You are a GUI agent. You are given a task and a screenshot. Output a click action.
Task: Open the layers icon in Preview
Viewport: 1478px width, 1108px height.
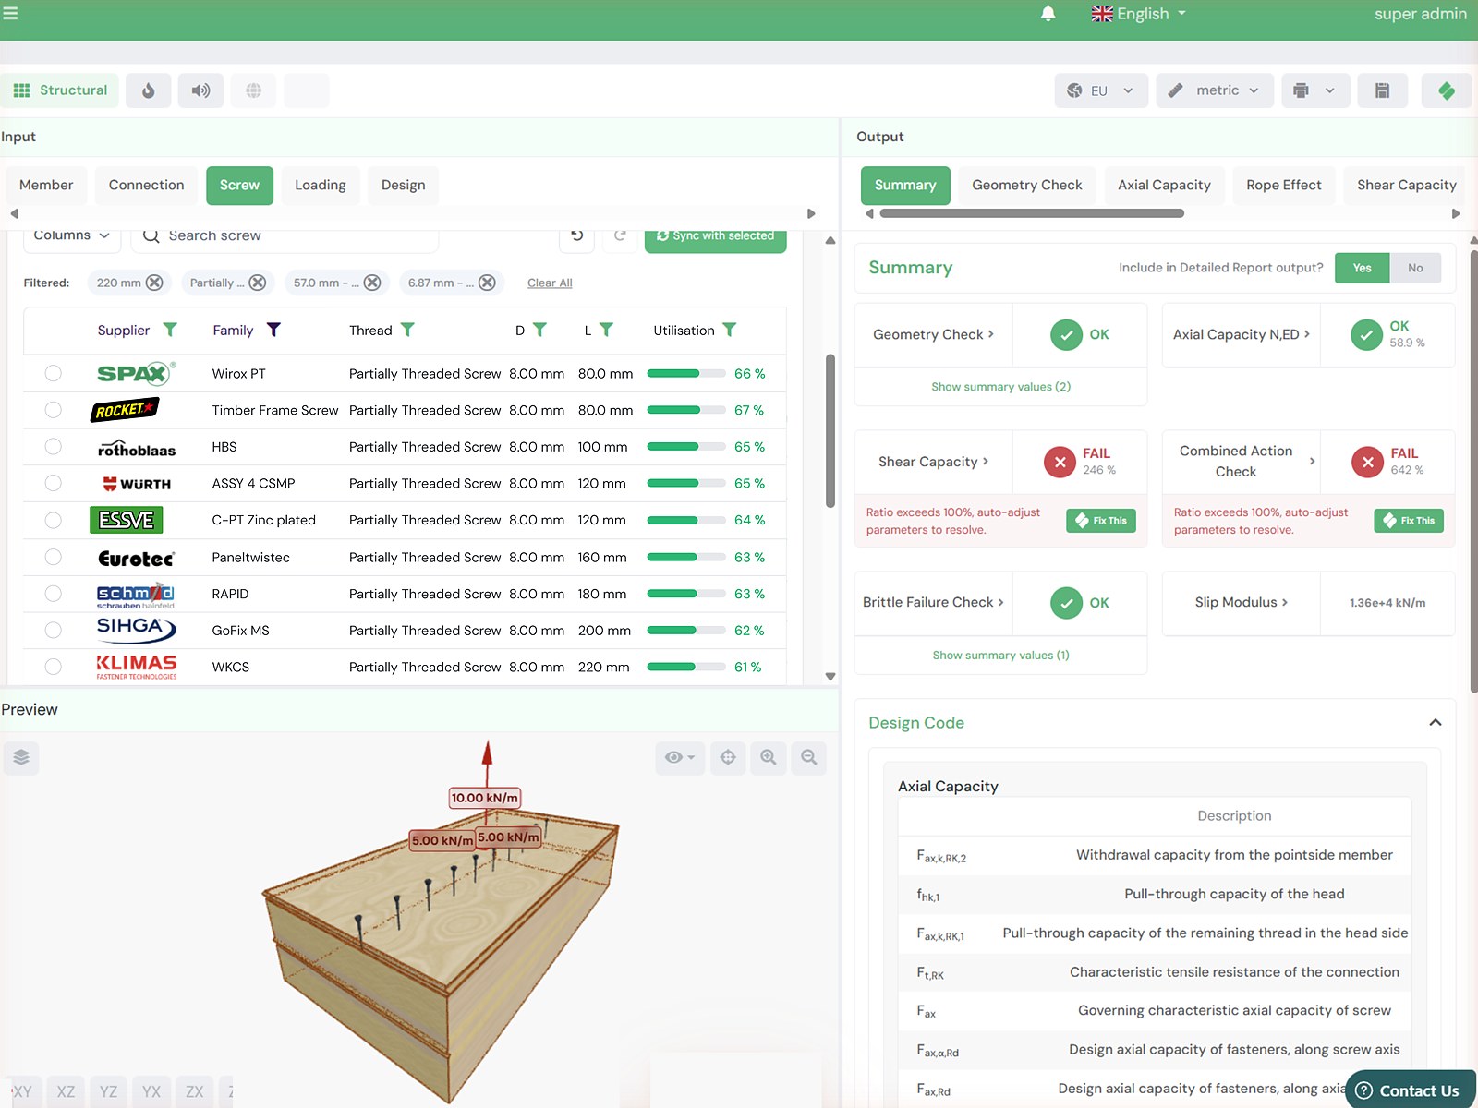coord(21,758)
